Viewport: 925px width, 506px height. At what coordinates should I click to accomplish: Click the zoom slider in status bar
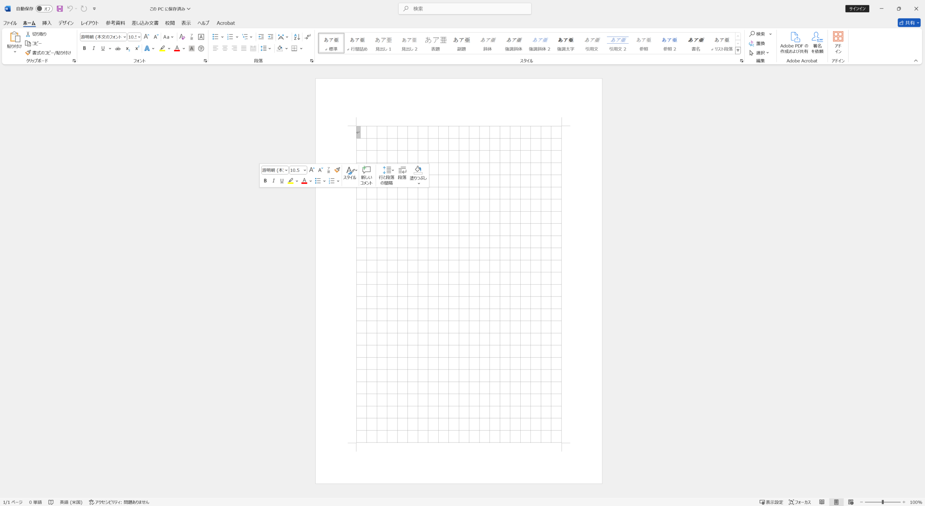pos(882,502)
